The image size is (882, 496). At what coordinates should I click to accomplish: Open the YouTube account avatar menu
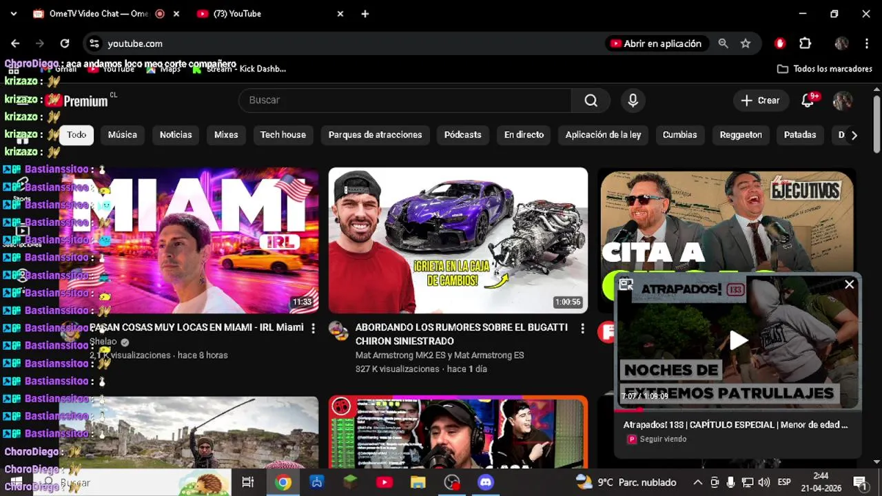pos(842,101)
